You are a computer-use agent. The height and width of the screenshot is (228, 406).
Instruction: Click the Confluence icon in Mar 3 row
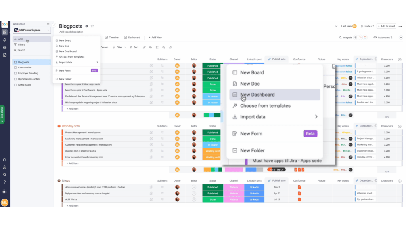coord(299,187)
